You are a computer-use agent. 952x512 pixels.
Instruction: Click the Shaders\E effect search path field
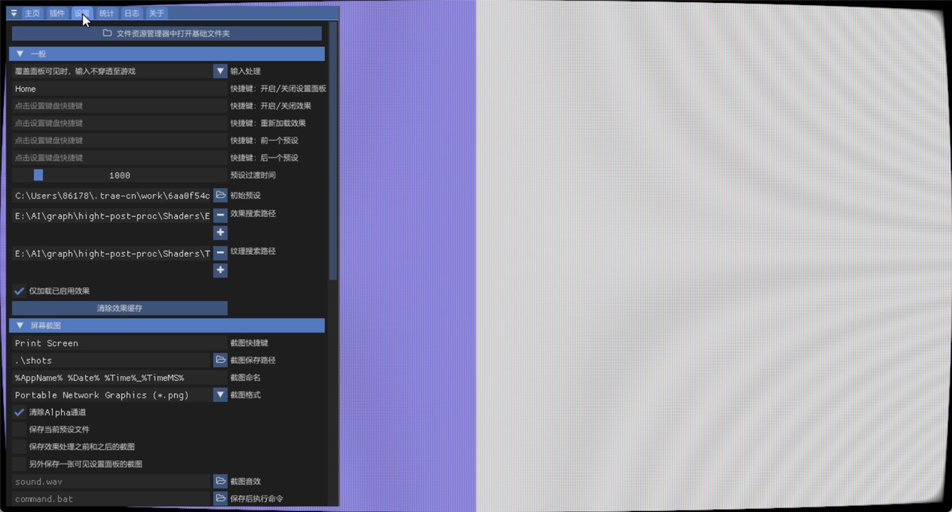pyautogui.click(x=112, y=216)
